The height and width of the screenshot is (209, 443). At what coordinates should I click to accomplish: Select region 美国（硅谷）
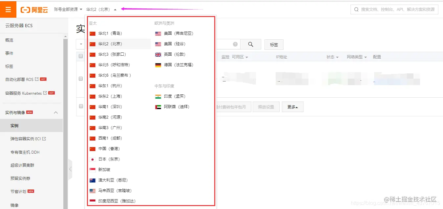tap(174, 44)
